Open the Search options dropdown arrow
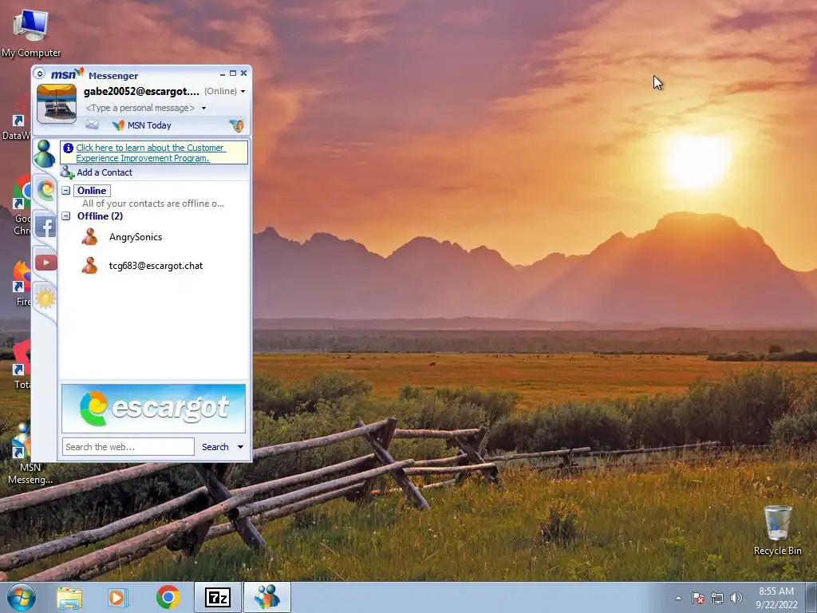This screenshot has height=613, width=817. pyautogui.click(x=240, y=447)
